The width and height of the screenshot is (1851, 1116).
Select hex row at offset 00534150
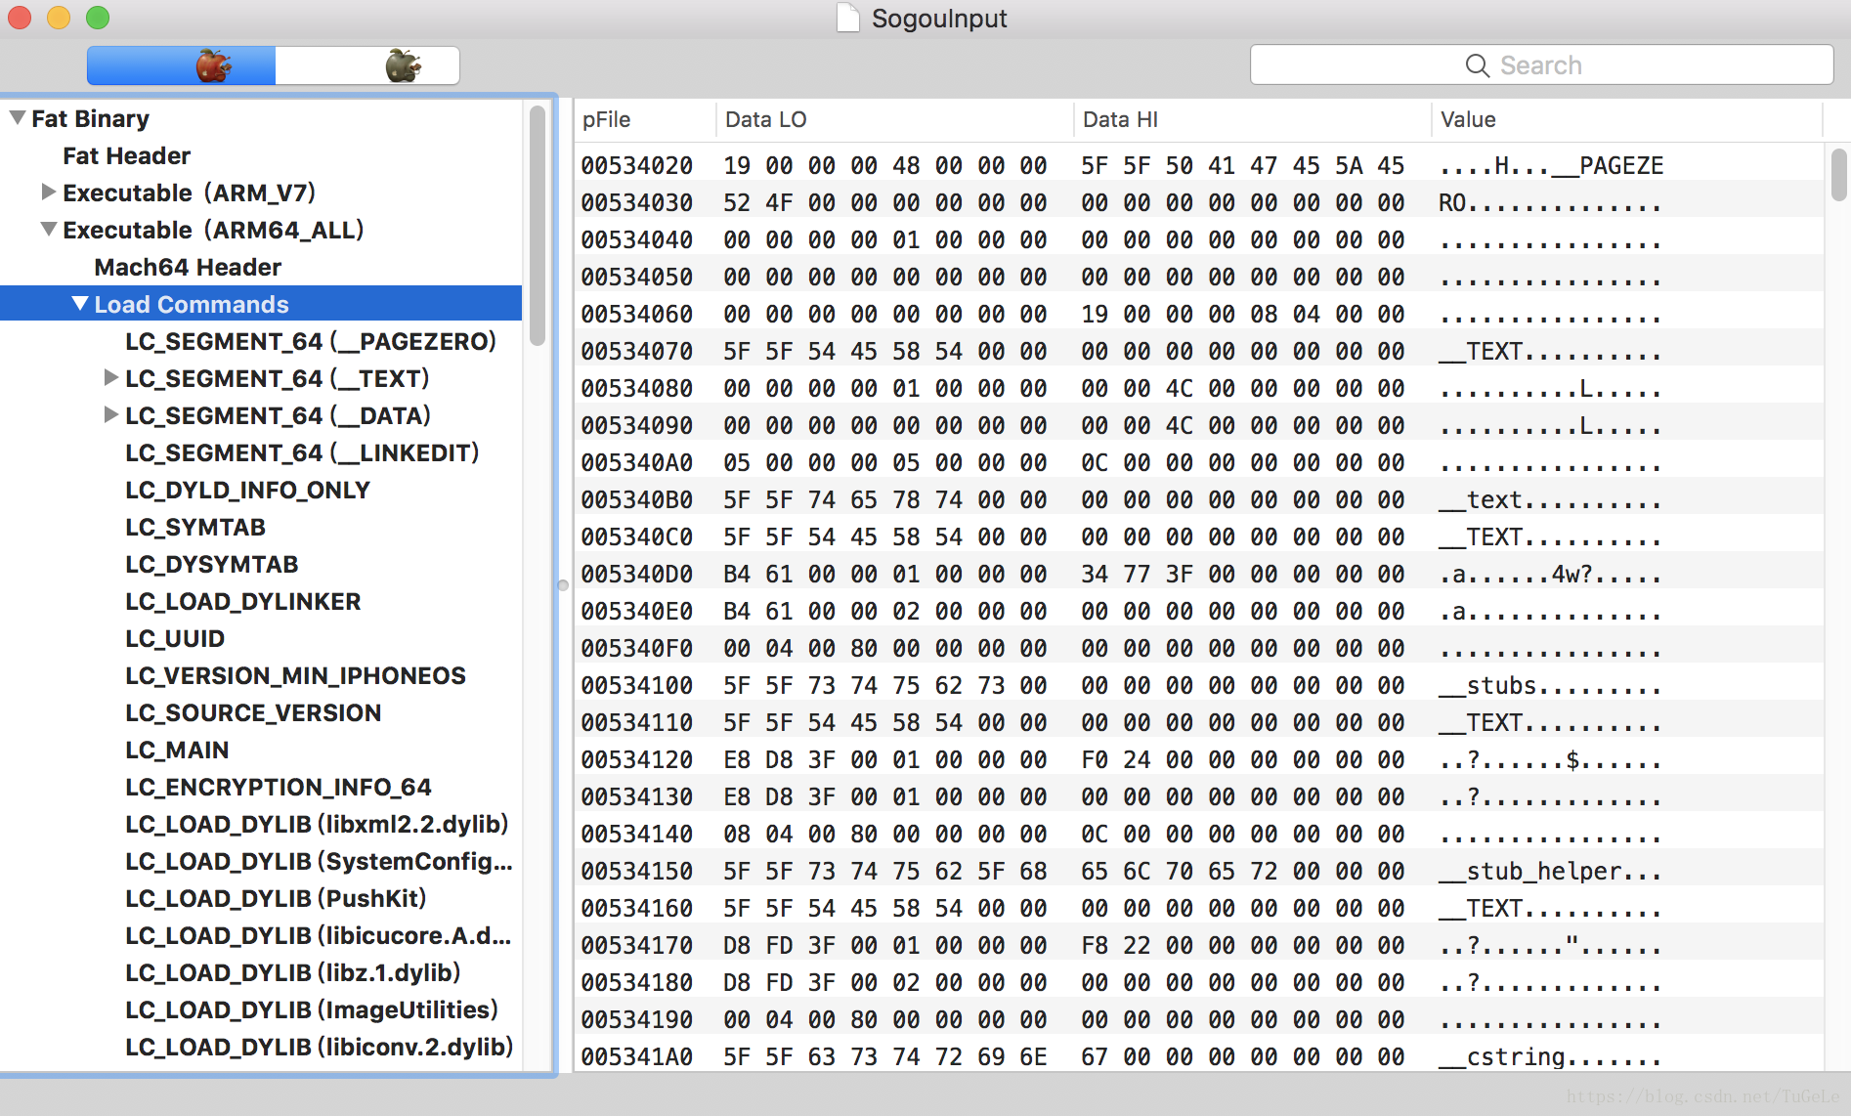pos(1198,871)
